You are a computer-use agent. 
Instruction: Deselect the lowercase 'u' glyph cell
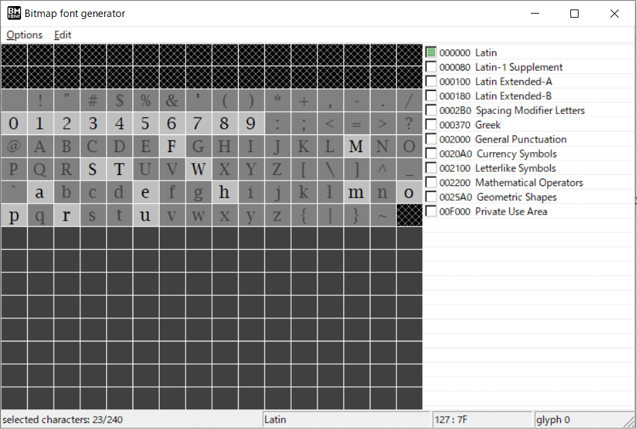coord(145,215)
